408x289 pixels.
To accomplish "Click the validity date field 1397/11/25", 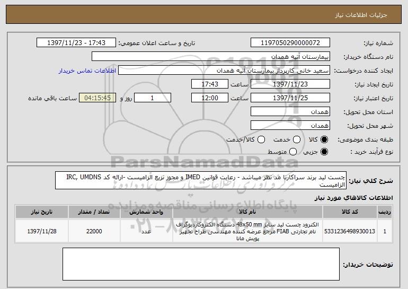I will (290, 98).
